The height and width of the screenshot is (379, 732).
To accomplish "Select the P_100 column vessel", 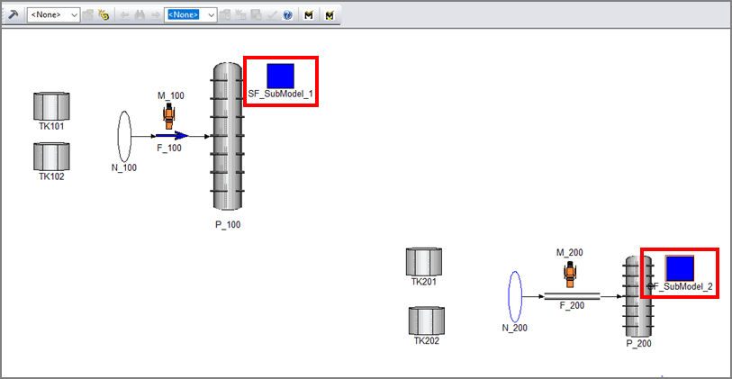I will point(228,136).
